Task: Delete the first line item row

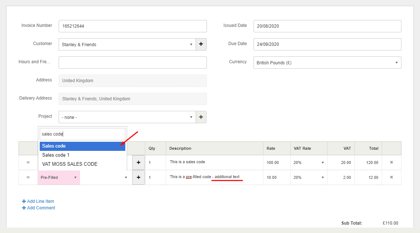Action: click(392, 162)
